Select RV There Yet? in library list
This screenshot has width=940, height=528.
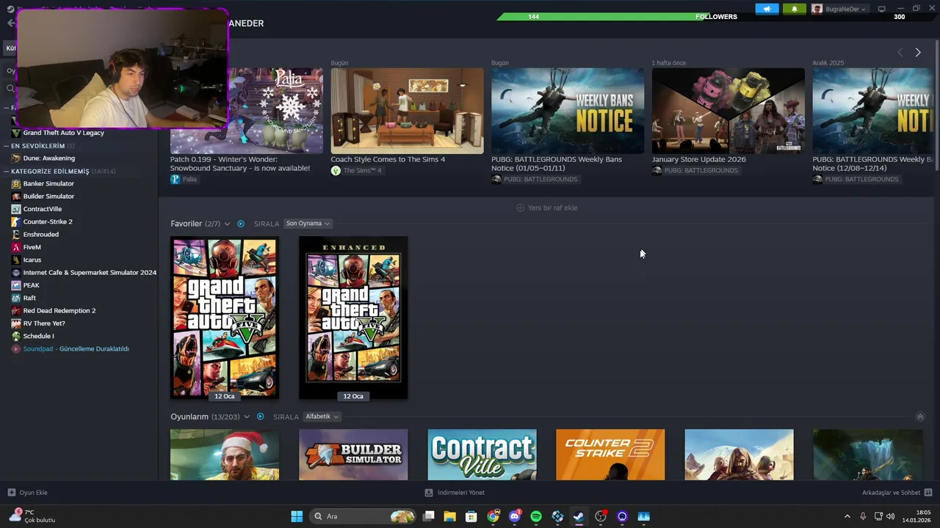pyautogui.click(x=43, y=323)
